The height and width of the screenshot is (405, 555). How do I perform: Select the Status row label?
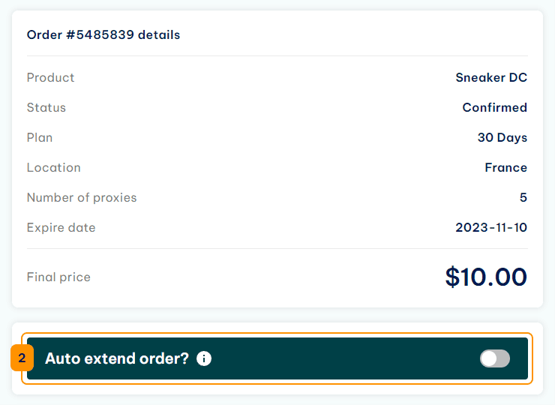coord(46,107)
